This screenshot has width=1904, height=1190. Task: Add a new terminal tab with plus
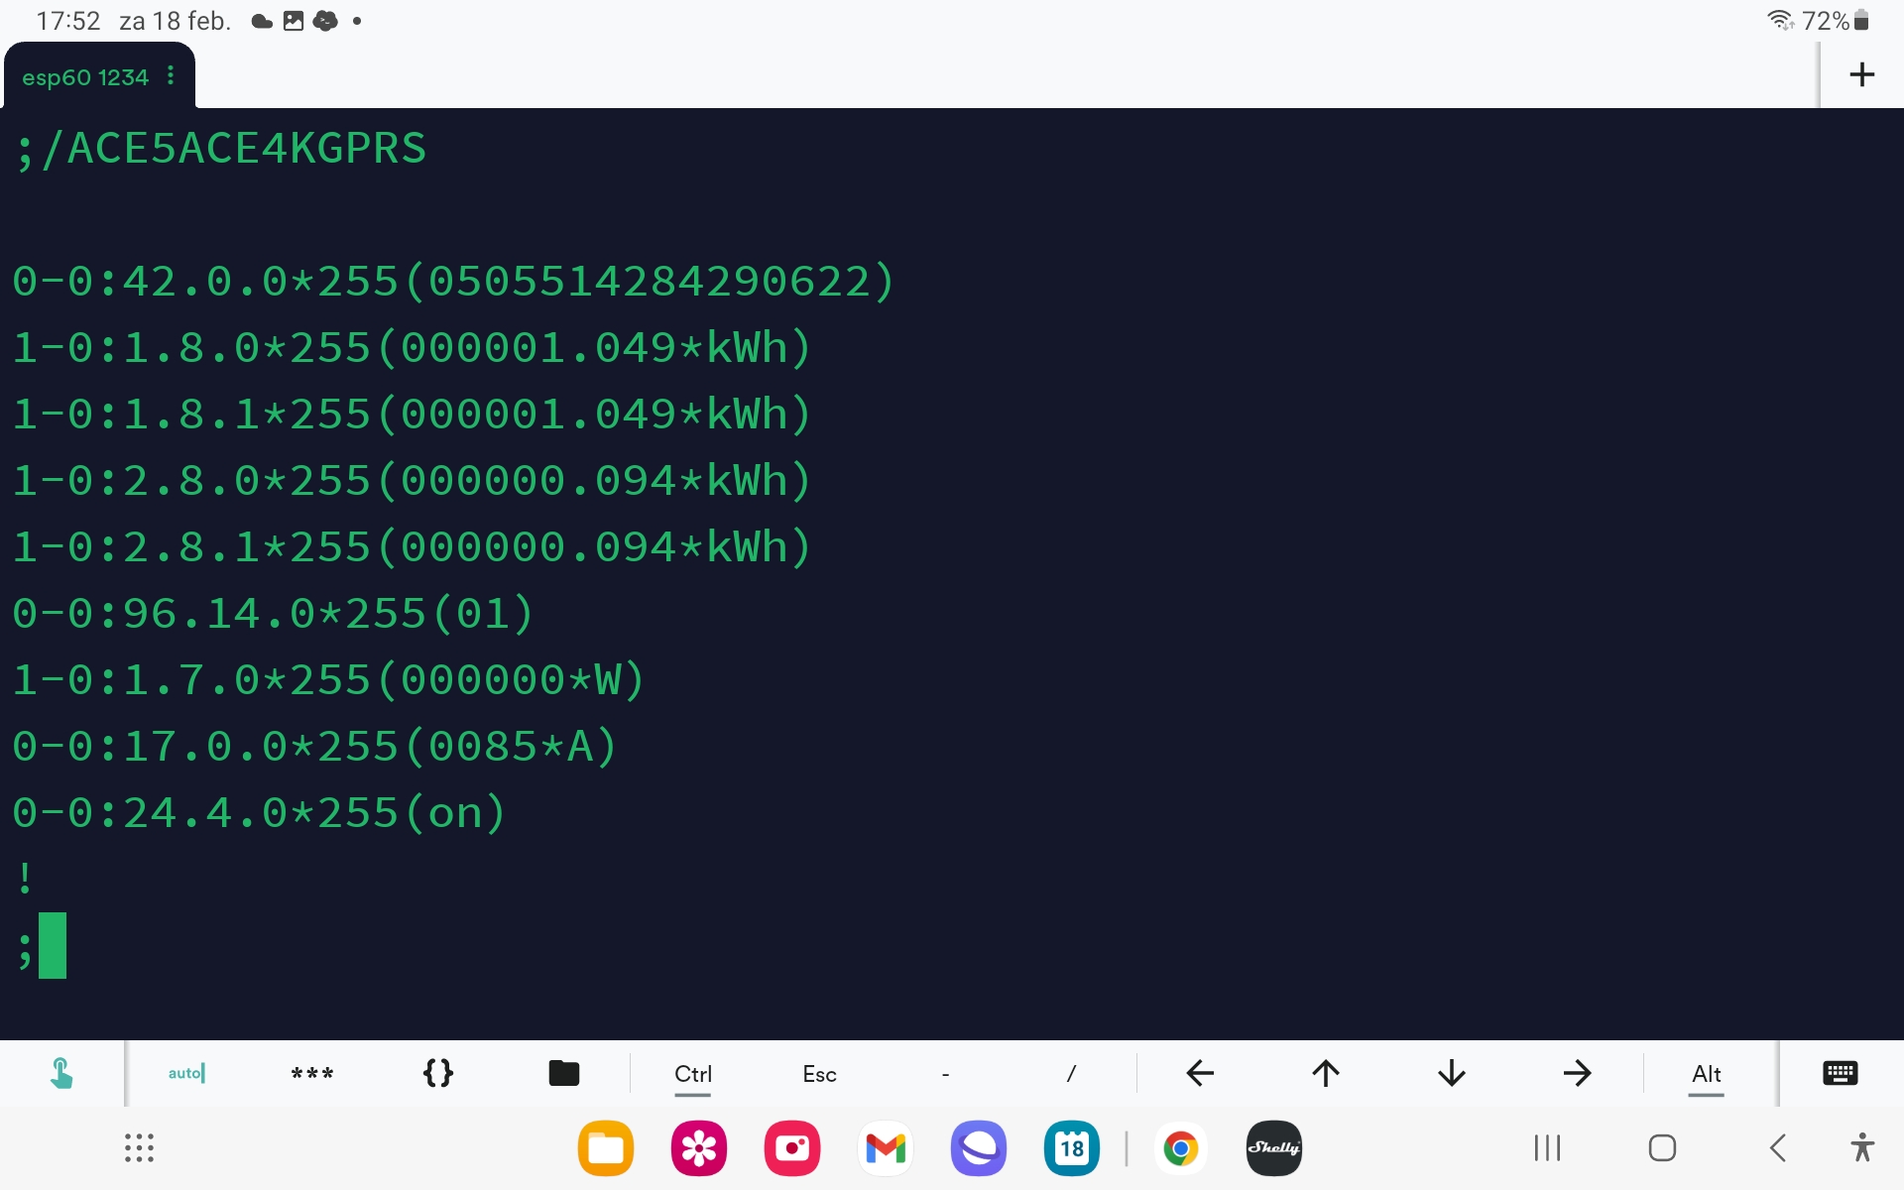pyautogui.click(x=1861, y=75)
